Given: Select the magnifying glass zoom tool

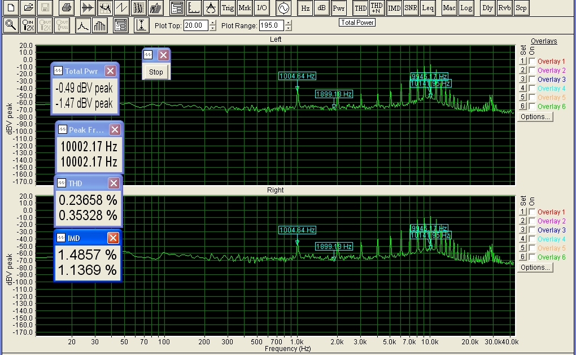Looking at the screenshot, I should coord(10,25).
